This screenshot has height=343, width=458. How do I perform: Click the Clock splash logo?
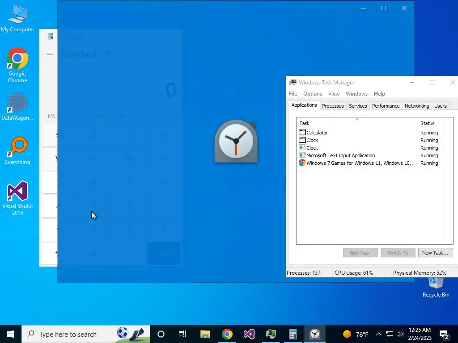pos(236,142)
